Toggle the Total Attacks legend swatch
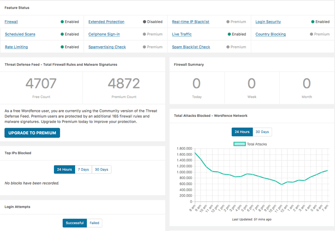 (239, 144)
